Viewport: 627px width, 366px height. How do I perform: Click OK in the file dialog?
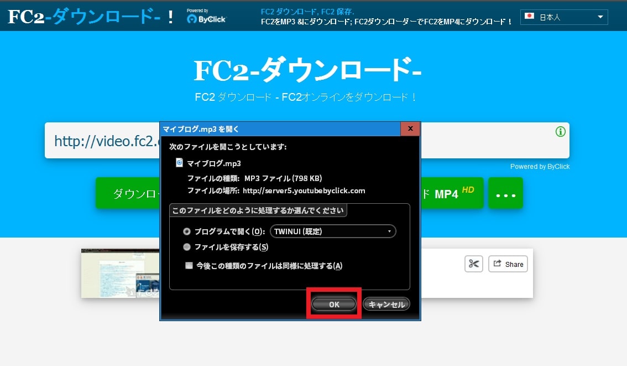click(x=334, y=305)
